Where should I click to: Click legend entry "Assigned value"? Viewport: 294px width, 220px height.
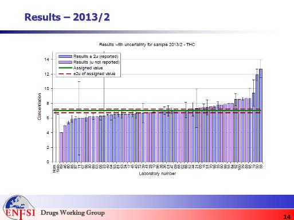click(88, 68)
